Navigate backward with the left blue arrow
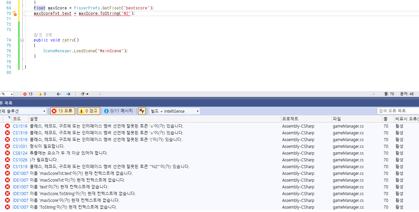The width and height of the screenshot is (419, 212). (x=58, y=94)
